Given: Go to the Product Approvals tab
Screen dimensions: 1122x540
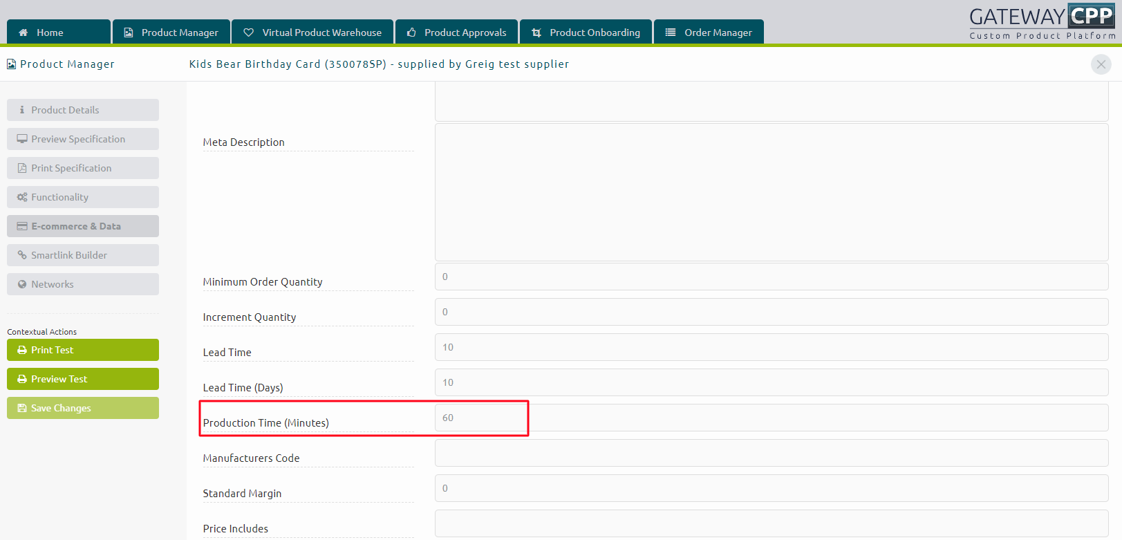Looking at the screenshot, I should click(x=457, y=32).
